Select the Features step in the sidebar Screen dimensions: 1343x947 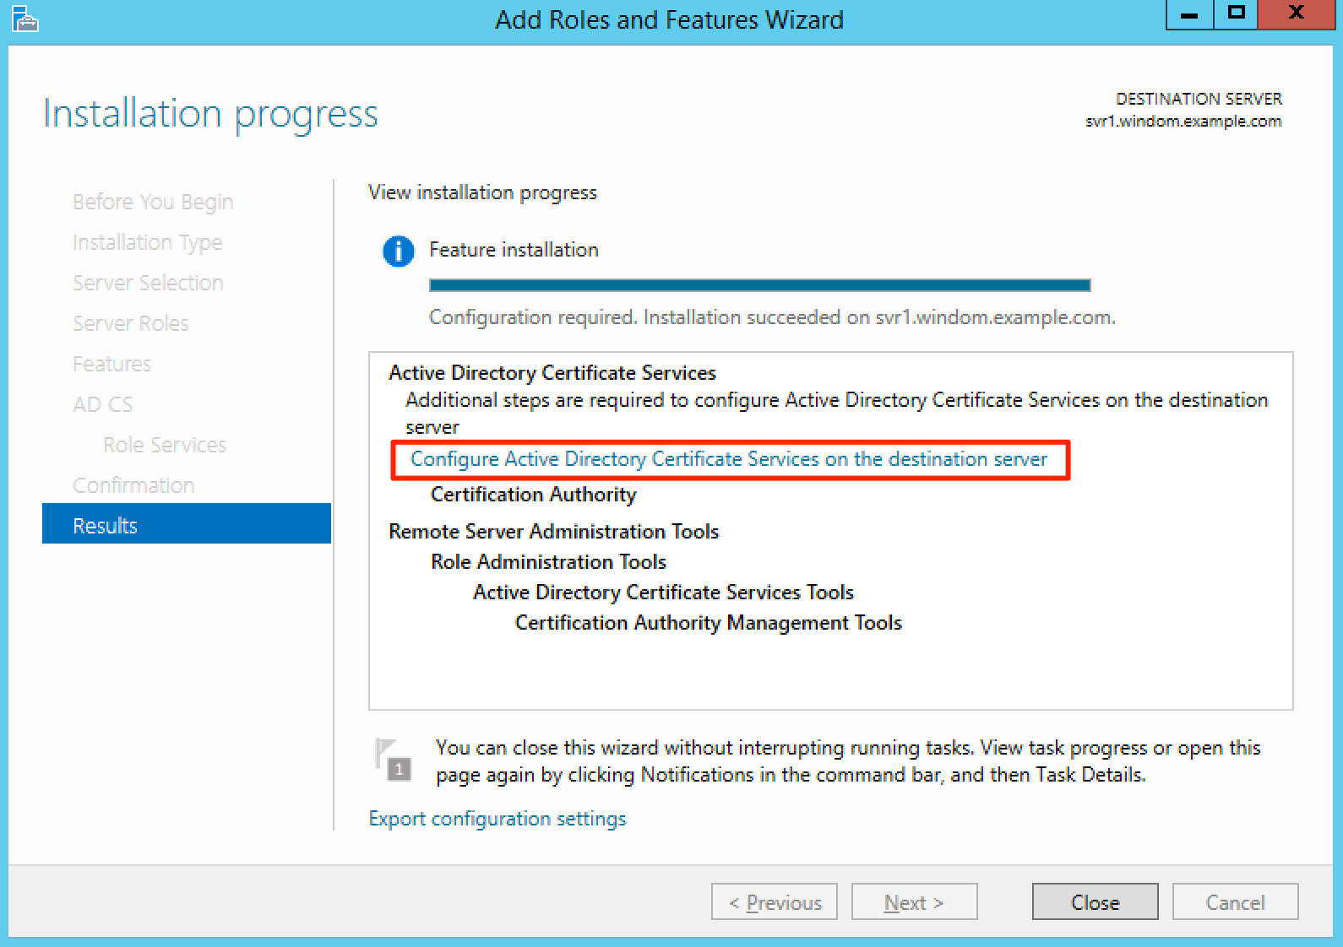(x=111, y=363)
